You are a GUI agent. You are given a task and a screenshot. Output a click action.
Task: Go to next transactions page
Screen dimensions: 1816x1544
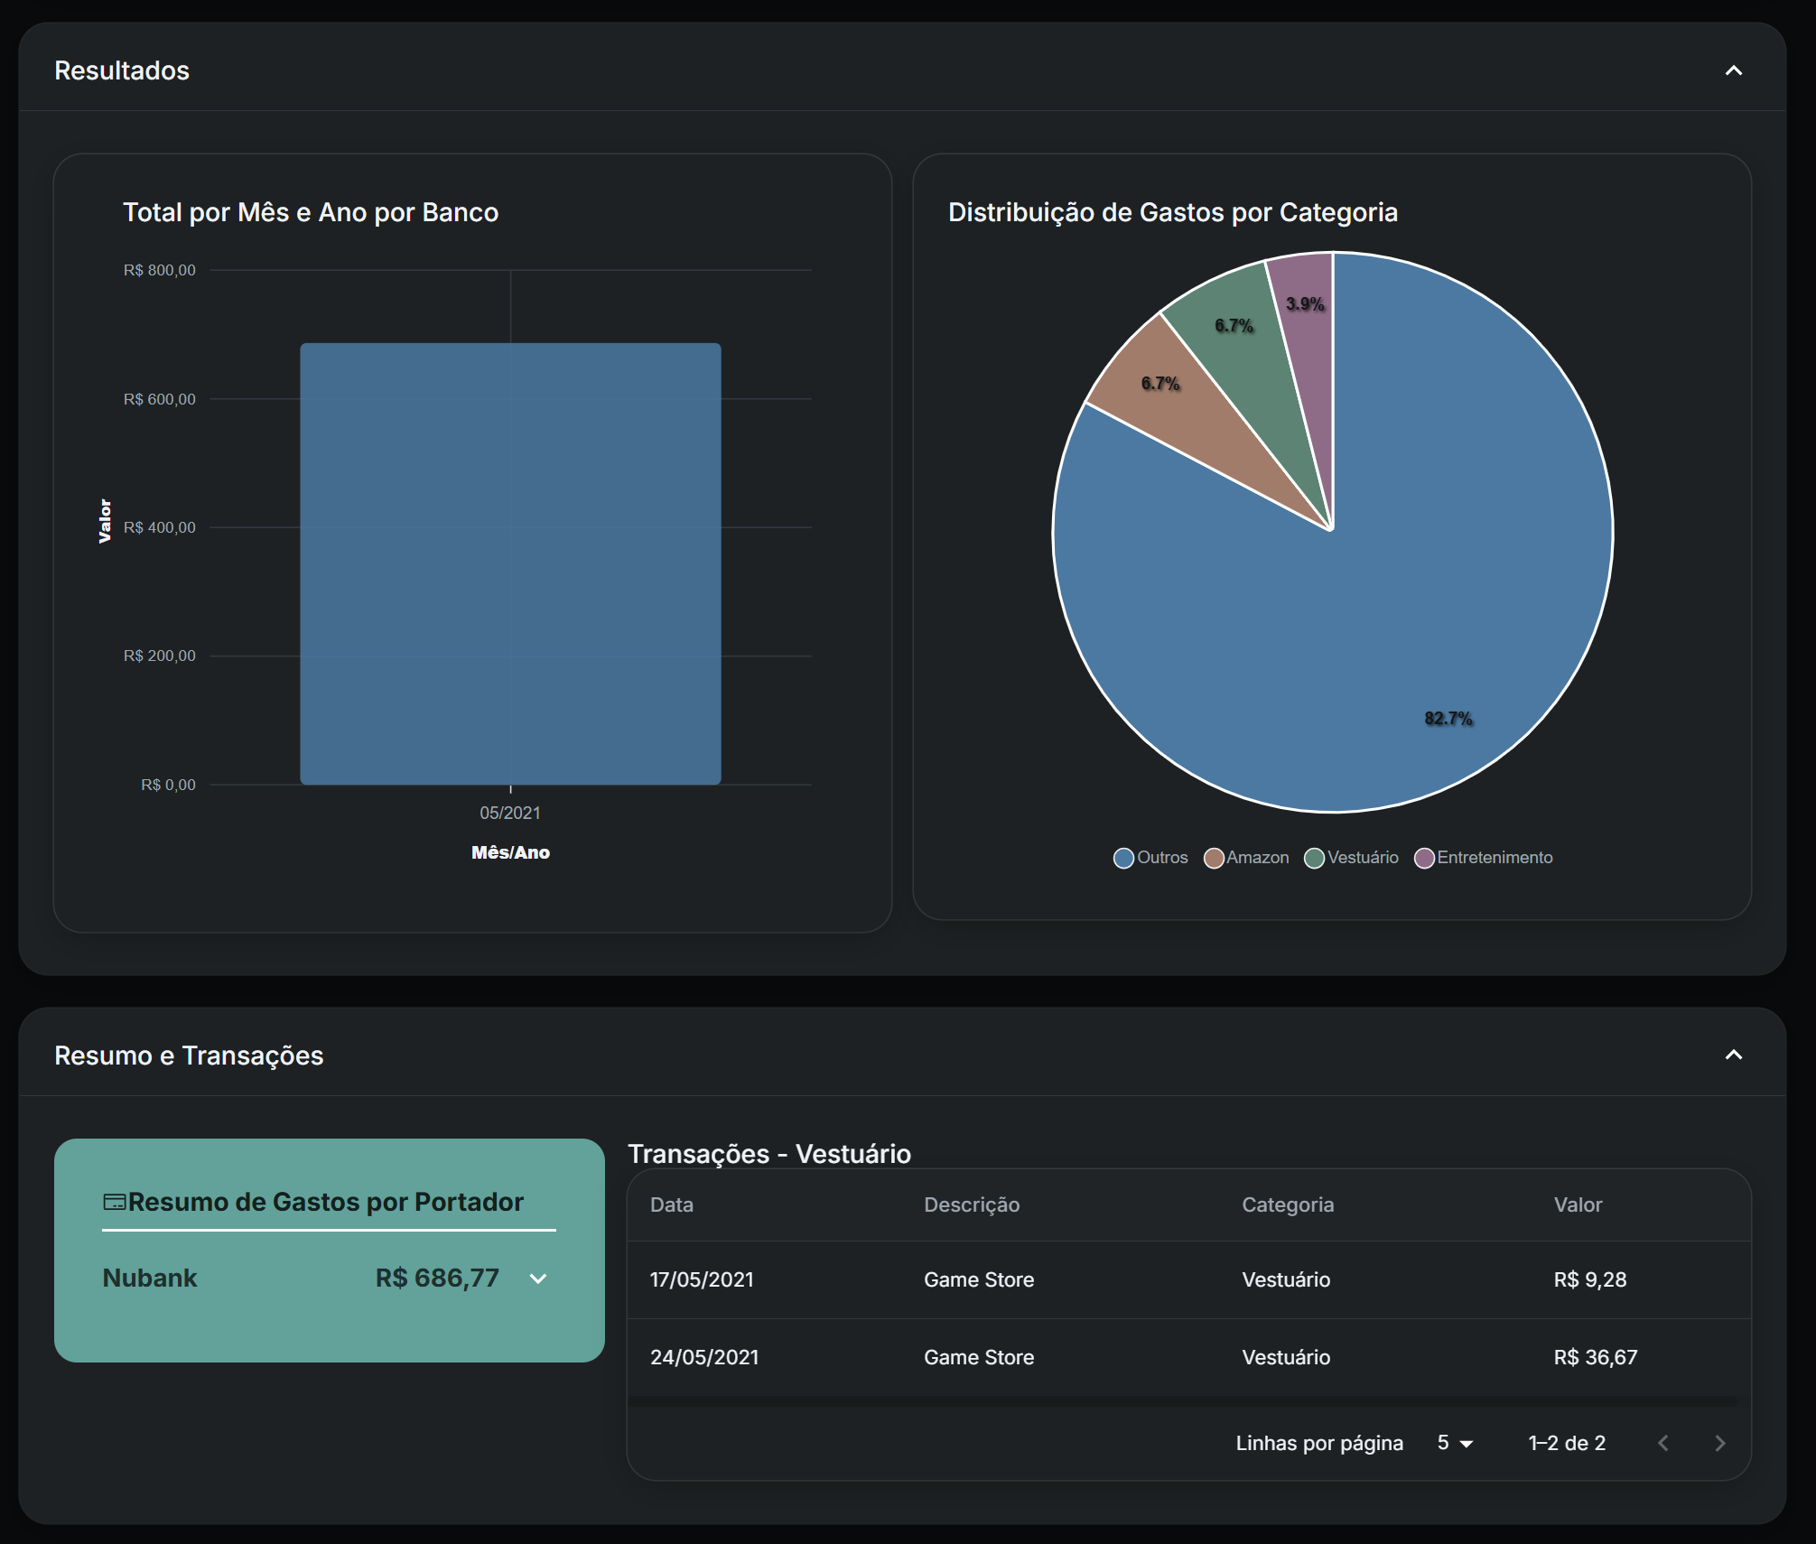click(x=1719, y=1443)
